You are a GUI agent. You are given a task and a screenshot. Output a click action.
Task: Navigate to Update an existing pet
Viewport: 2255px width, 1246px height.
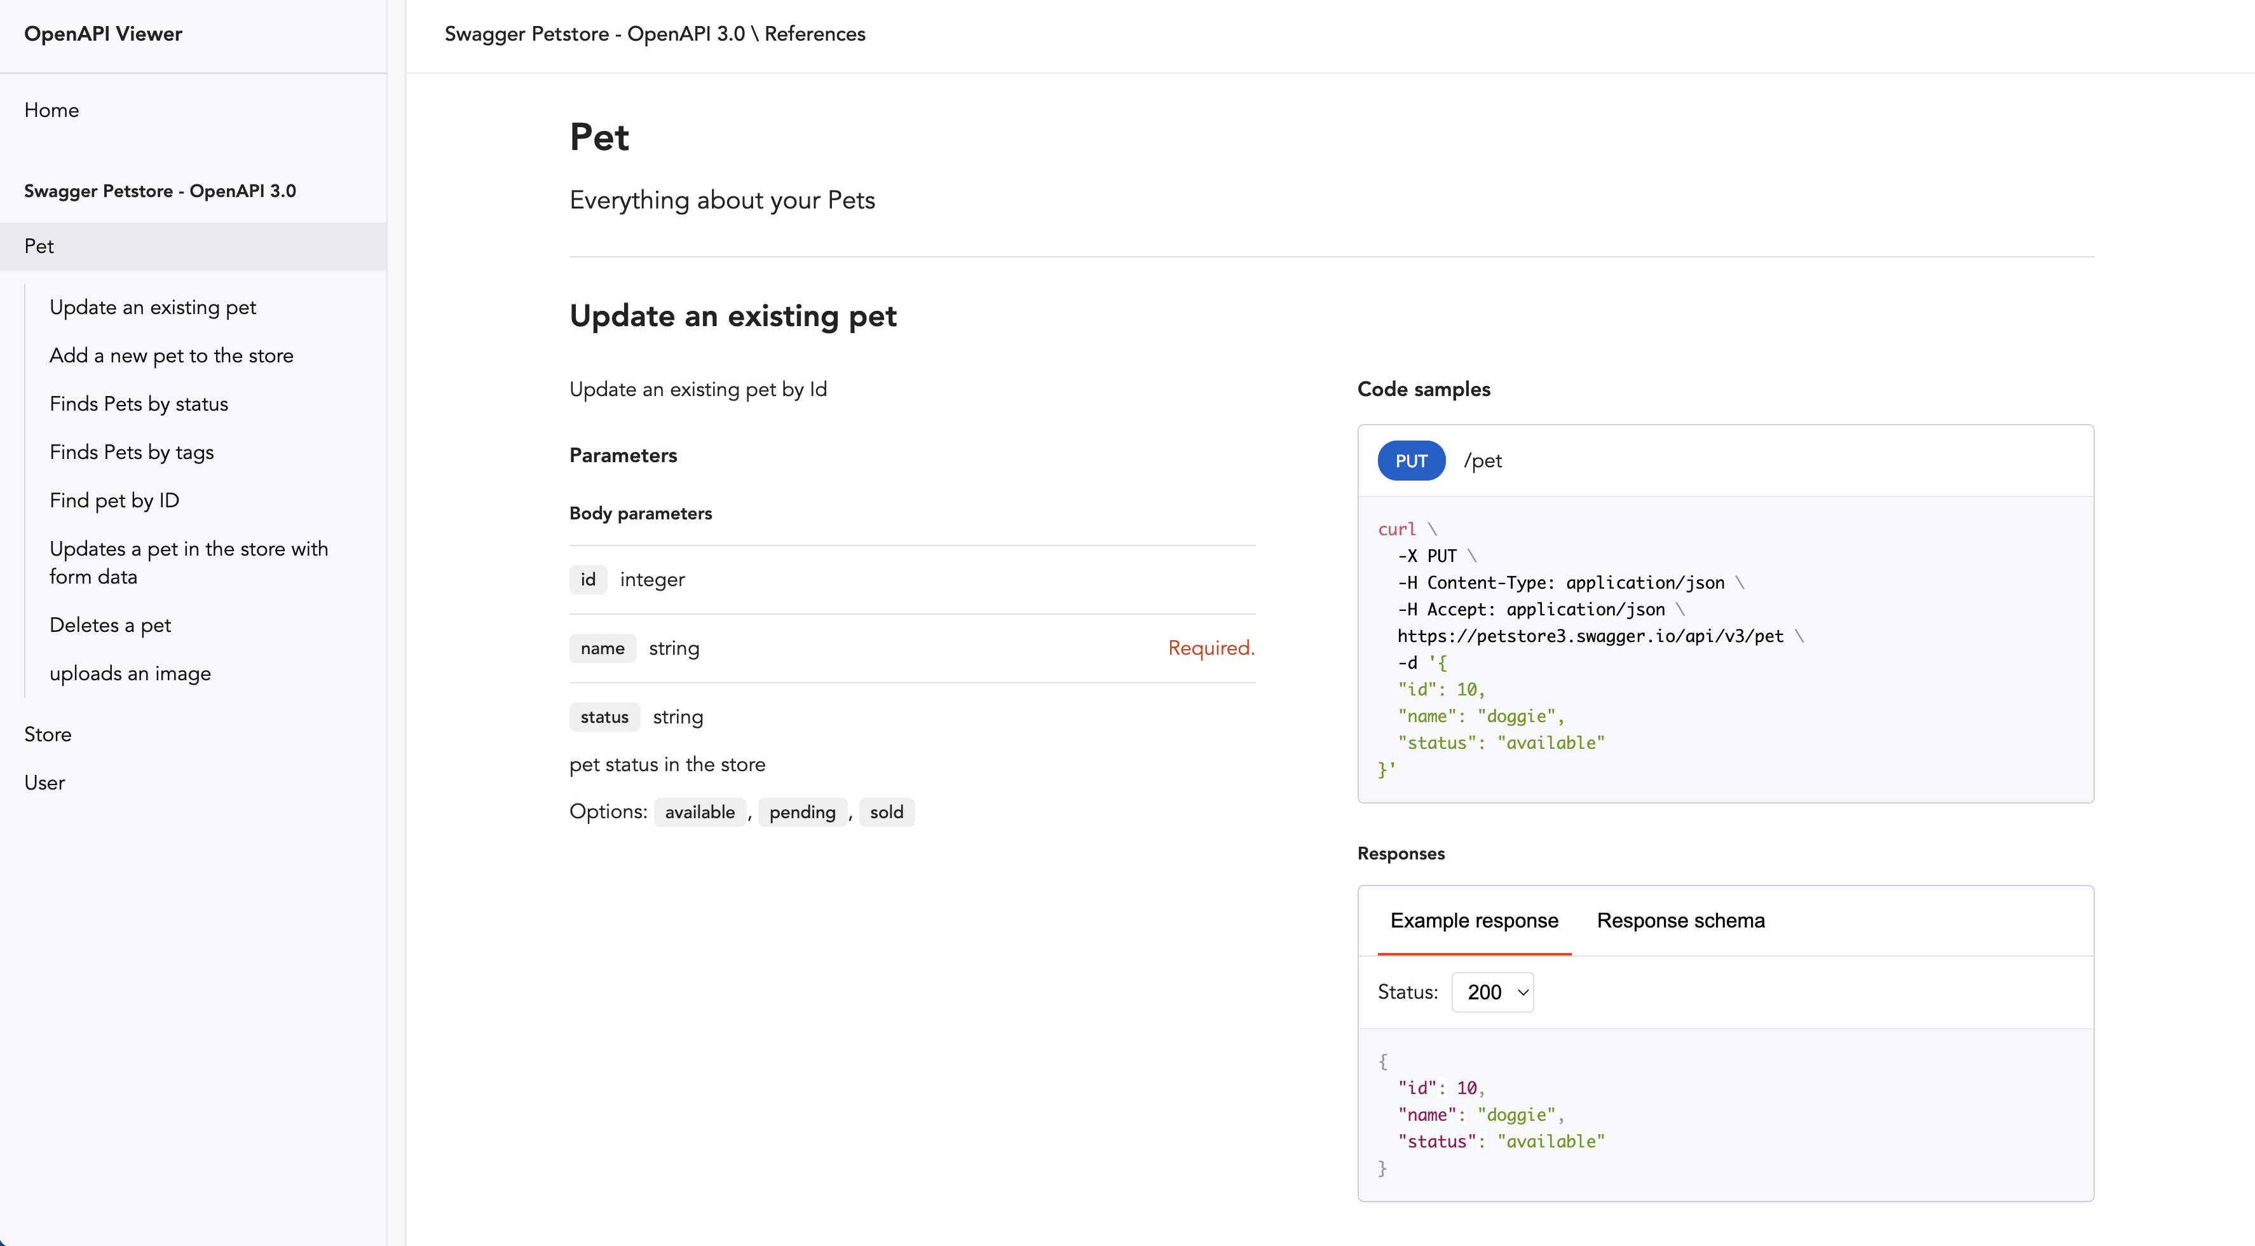[x=153, y=306]
